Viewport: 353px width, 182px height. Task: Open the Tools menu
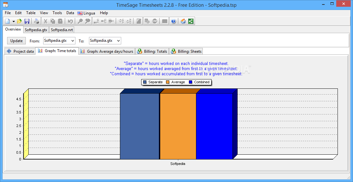(x=57, y=13)
